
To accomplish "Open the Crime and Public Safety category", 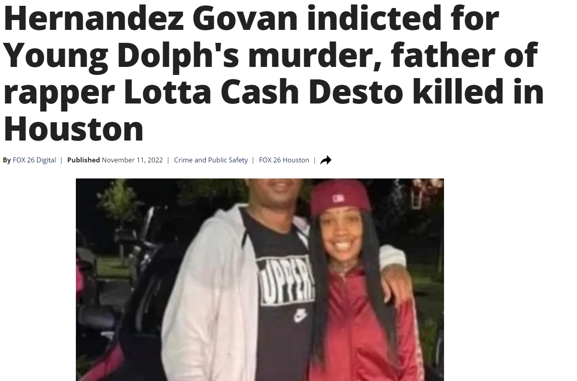I will [211, 160].
